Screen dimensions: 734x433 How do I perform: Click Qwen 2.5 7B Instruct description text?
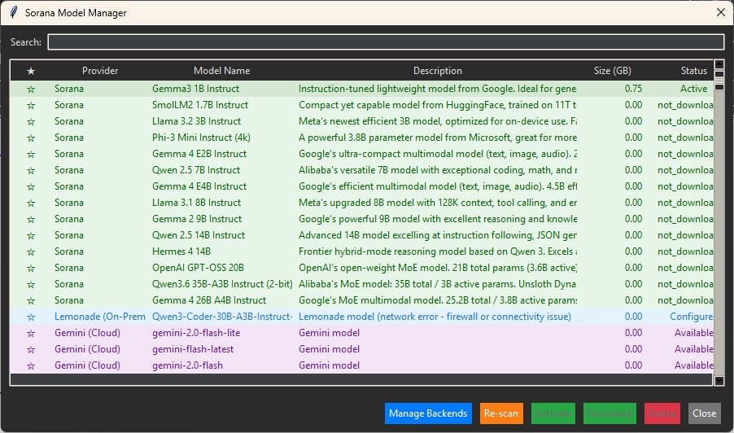click(438, 170)
